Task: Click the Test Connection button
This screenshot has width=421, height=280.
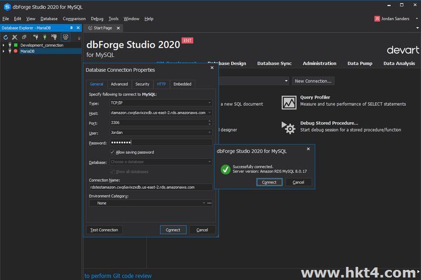Action: point(104,230)
